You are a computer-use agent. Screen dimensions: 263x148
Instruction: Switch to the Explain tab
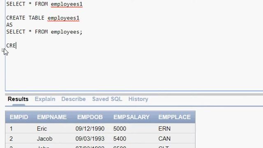pyautogui.click(x=45, y=99)
